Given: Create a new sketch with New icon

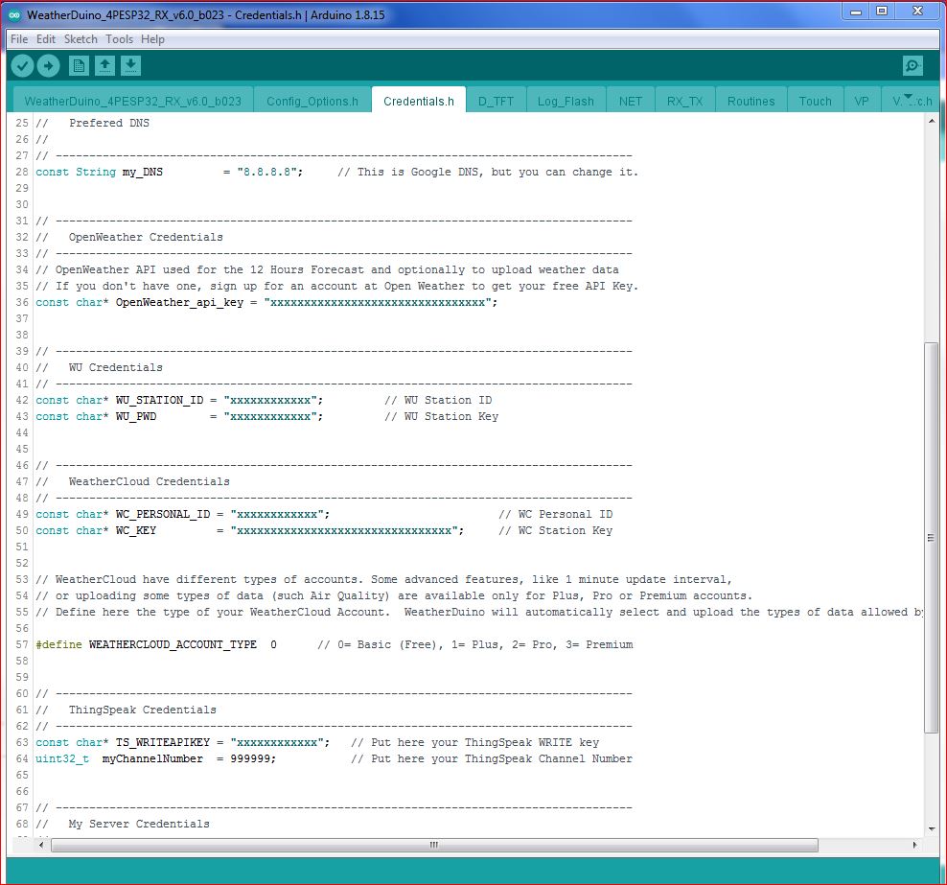Looking at the screenshot, I should (79, 66).
